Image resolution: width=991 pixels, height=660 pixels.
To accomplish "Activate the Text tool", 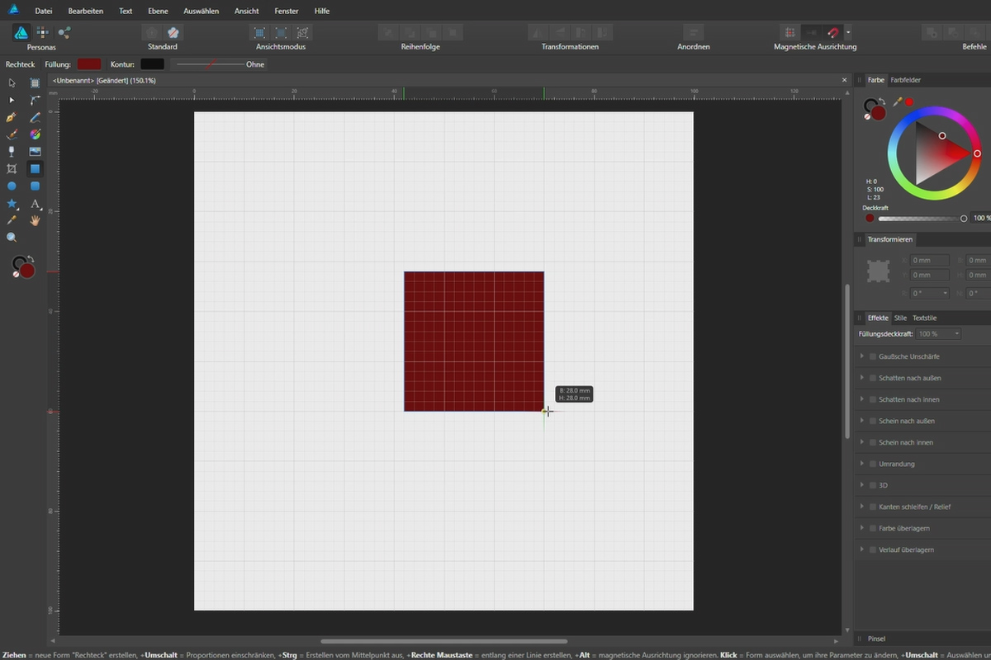I will [x=35, y=202].
